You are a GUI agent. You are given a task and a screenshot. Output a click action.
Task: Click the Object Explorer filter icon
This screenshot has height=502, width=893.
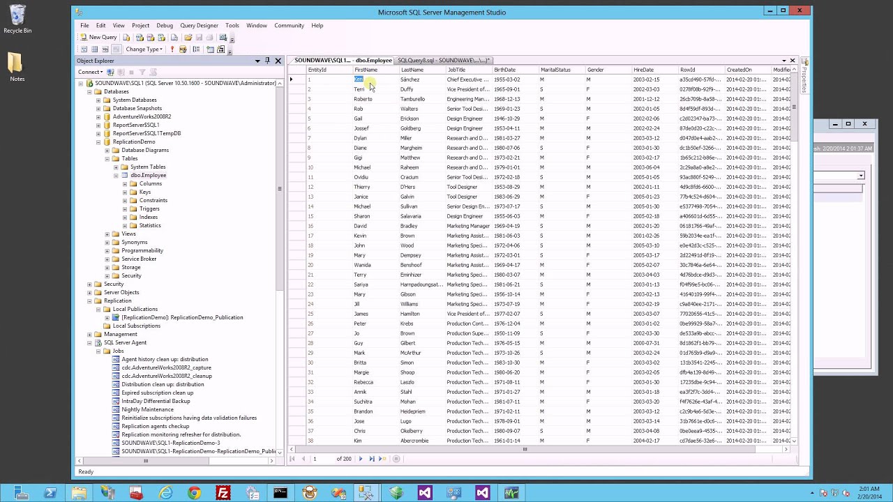pos(142,72)
